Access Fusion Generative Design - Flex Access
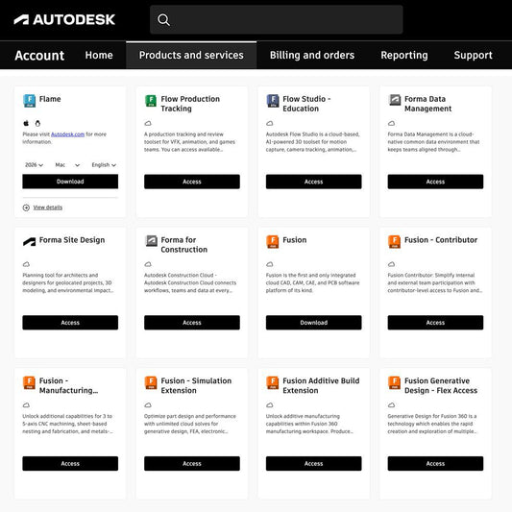512x512 pixels. (x=435, y=464)
